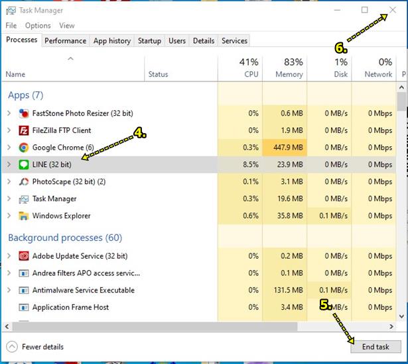
Task: Click the Application Frame Host icon
Action: [x=24, y=307]
